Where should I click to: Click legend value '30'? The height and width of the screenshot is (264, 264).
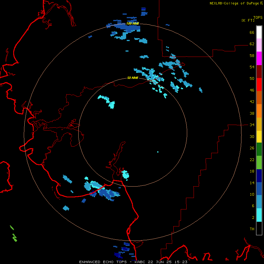point(252,136)
